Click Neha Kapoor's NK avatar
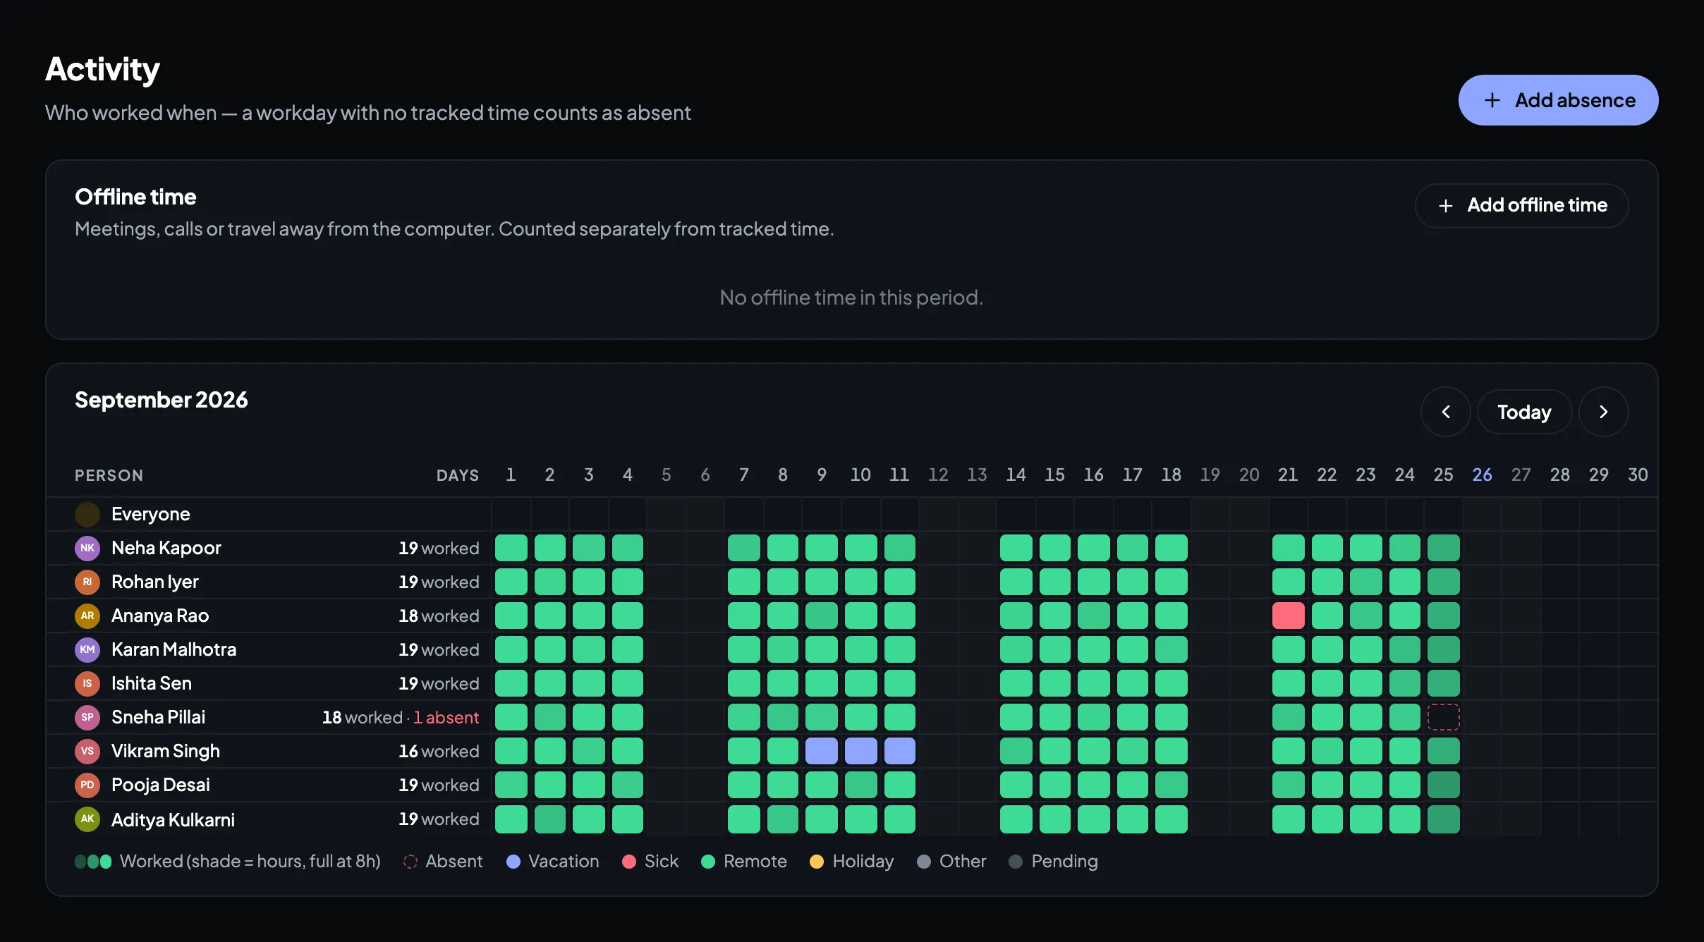The width and height of the screenshot is (1704, 942). click(x=87, y=548)
